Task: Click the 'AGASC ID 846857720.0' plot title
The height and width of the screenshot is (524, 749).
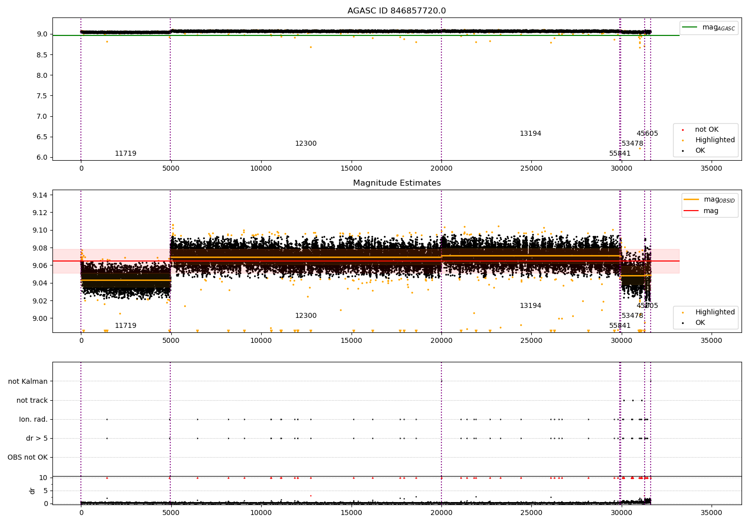Action: (396, 11)
